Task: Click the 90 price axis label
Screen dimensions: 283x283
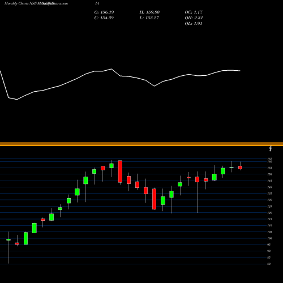Action: [269, 251]
